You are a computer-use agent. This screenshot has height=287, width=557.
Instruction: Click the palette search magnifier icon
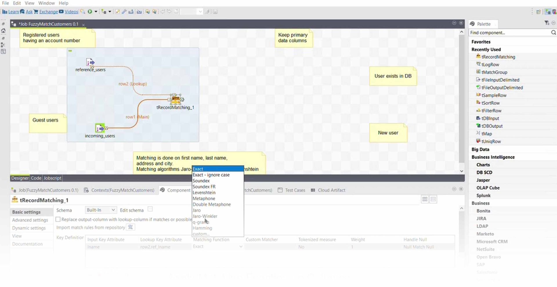tap(553, 33)
